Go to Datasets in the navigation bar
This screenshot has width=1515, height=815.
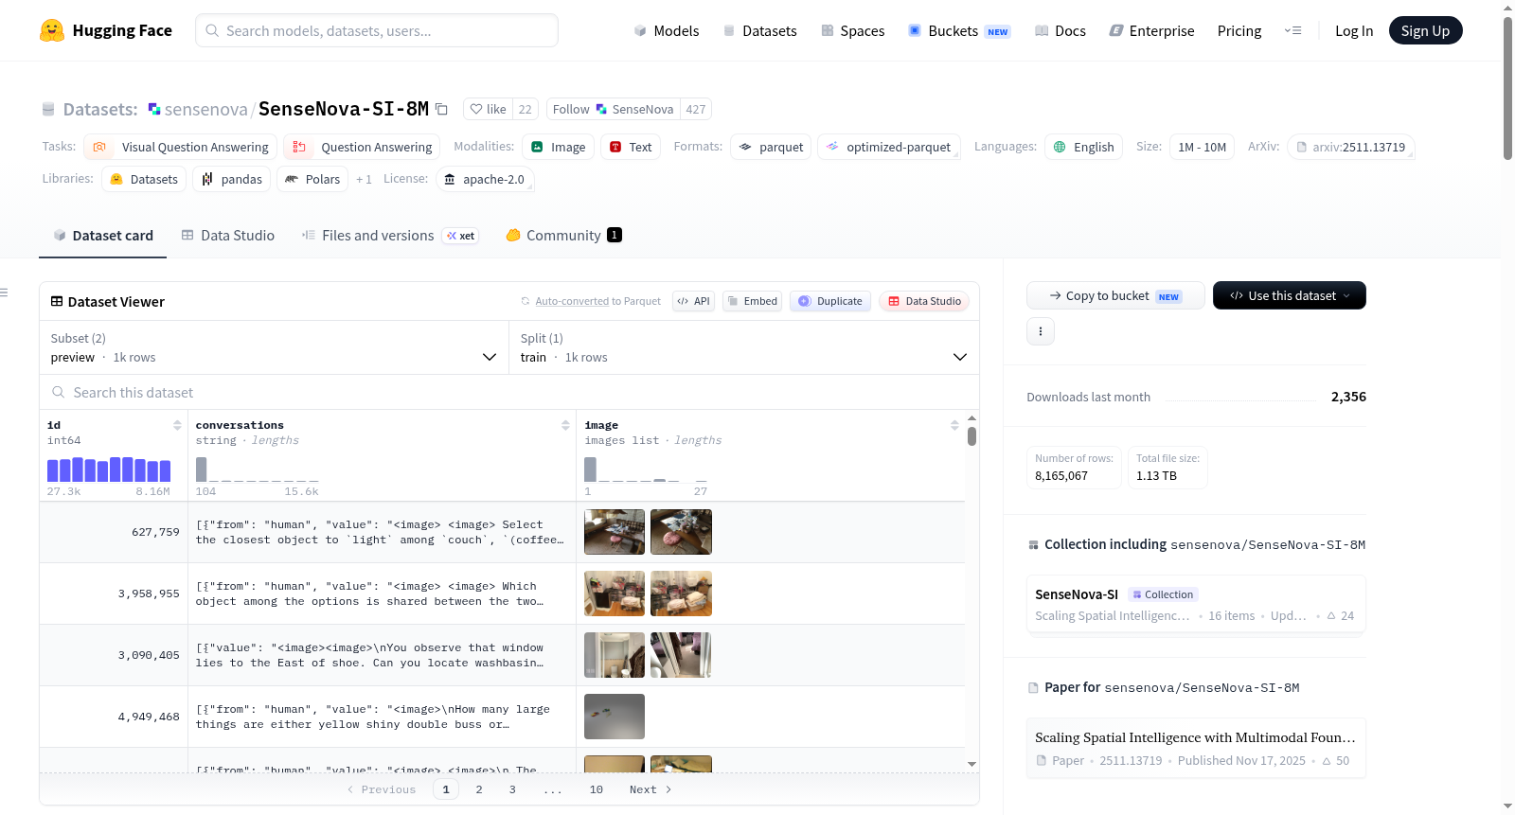tap(760, 30)
